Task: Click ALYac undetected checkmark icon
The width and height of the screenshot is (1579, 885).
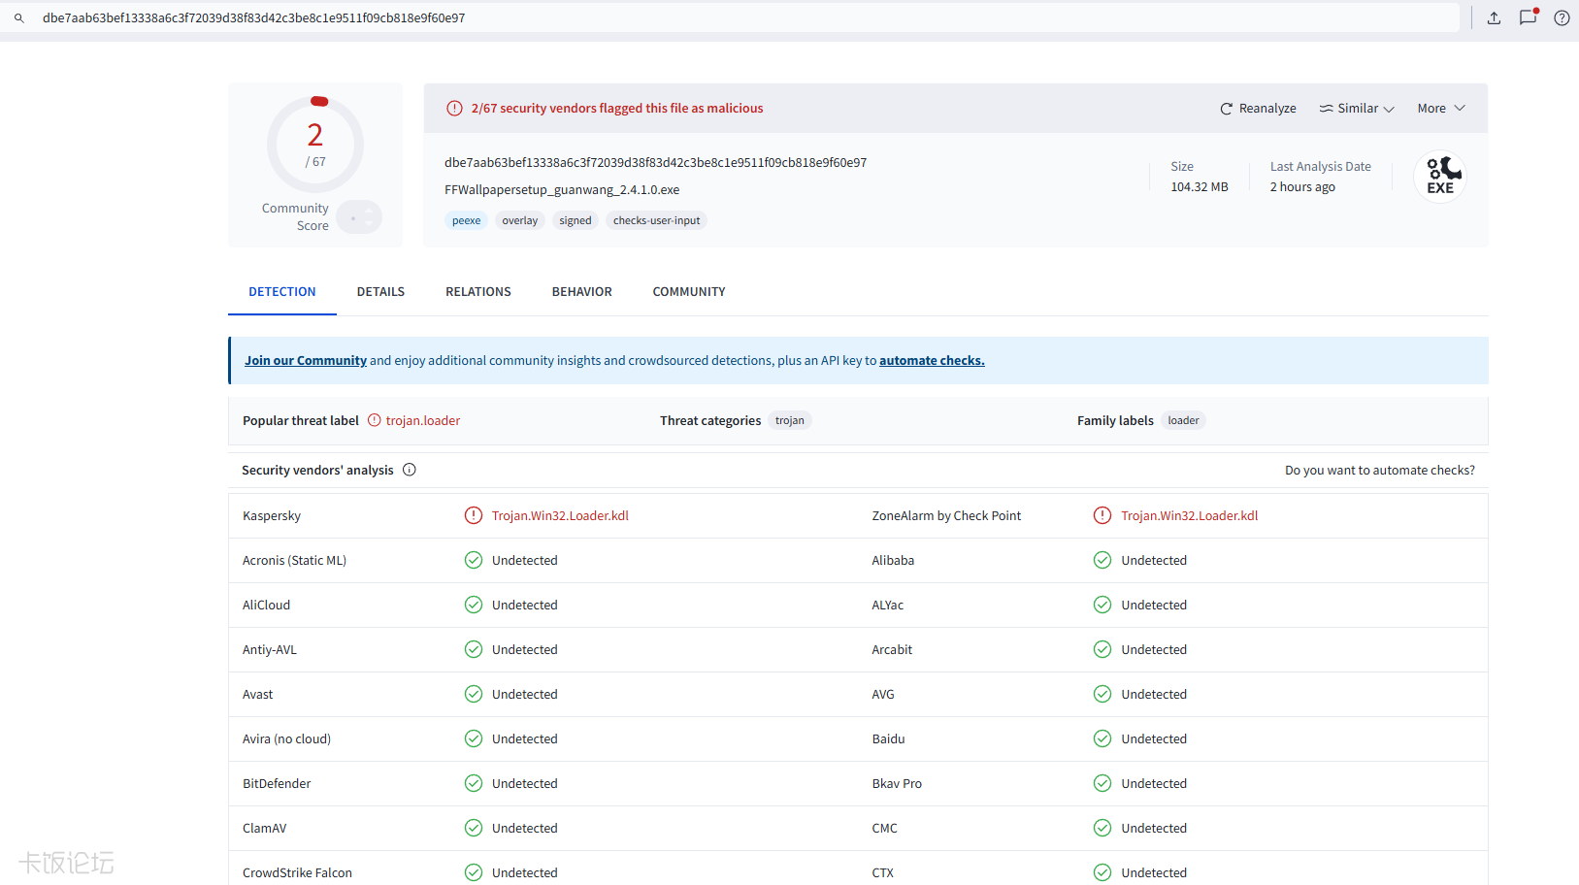Action: point(1102,605)
